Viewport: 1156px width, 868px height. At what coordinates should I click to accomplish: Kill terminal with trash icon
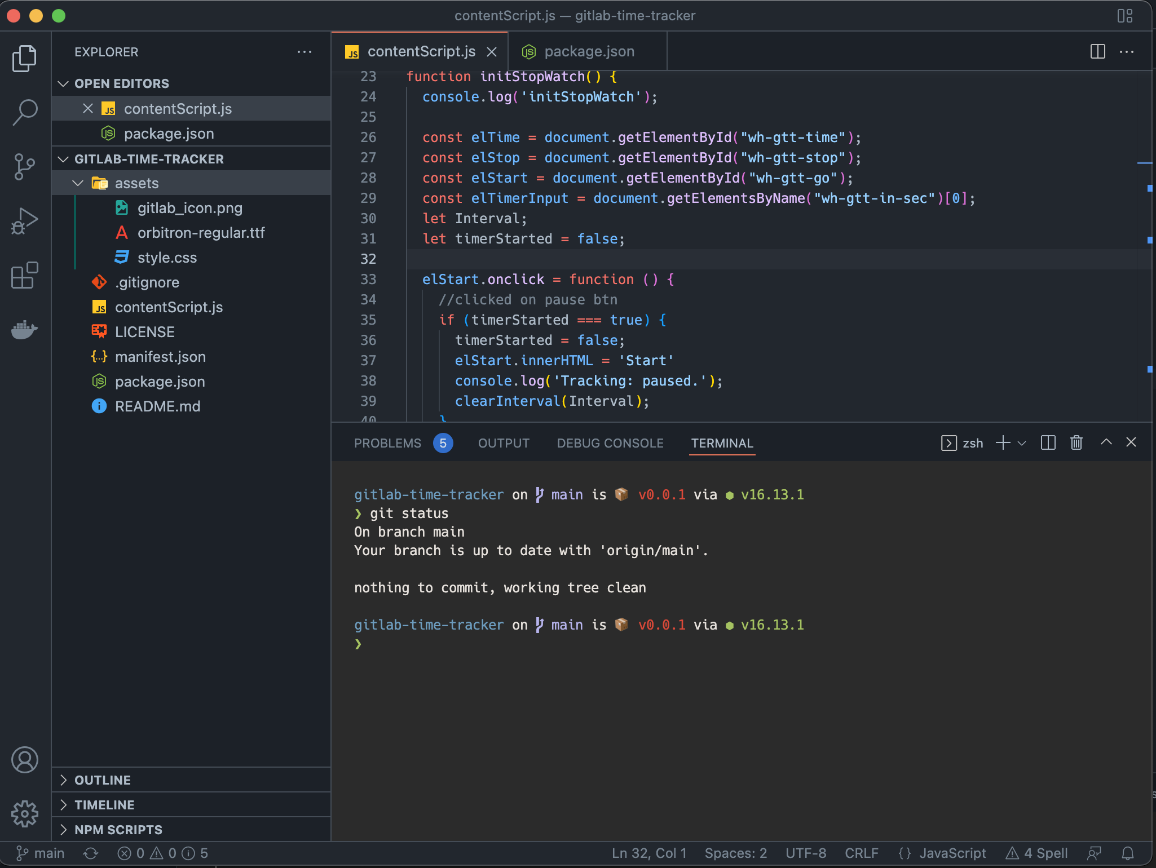[1076, 443]
